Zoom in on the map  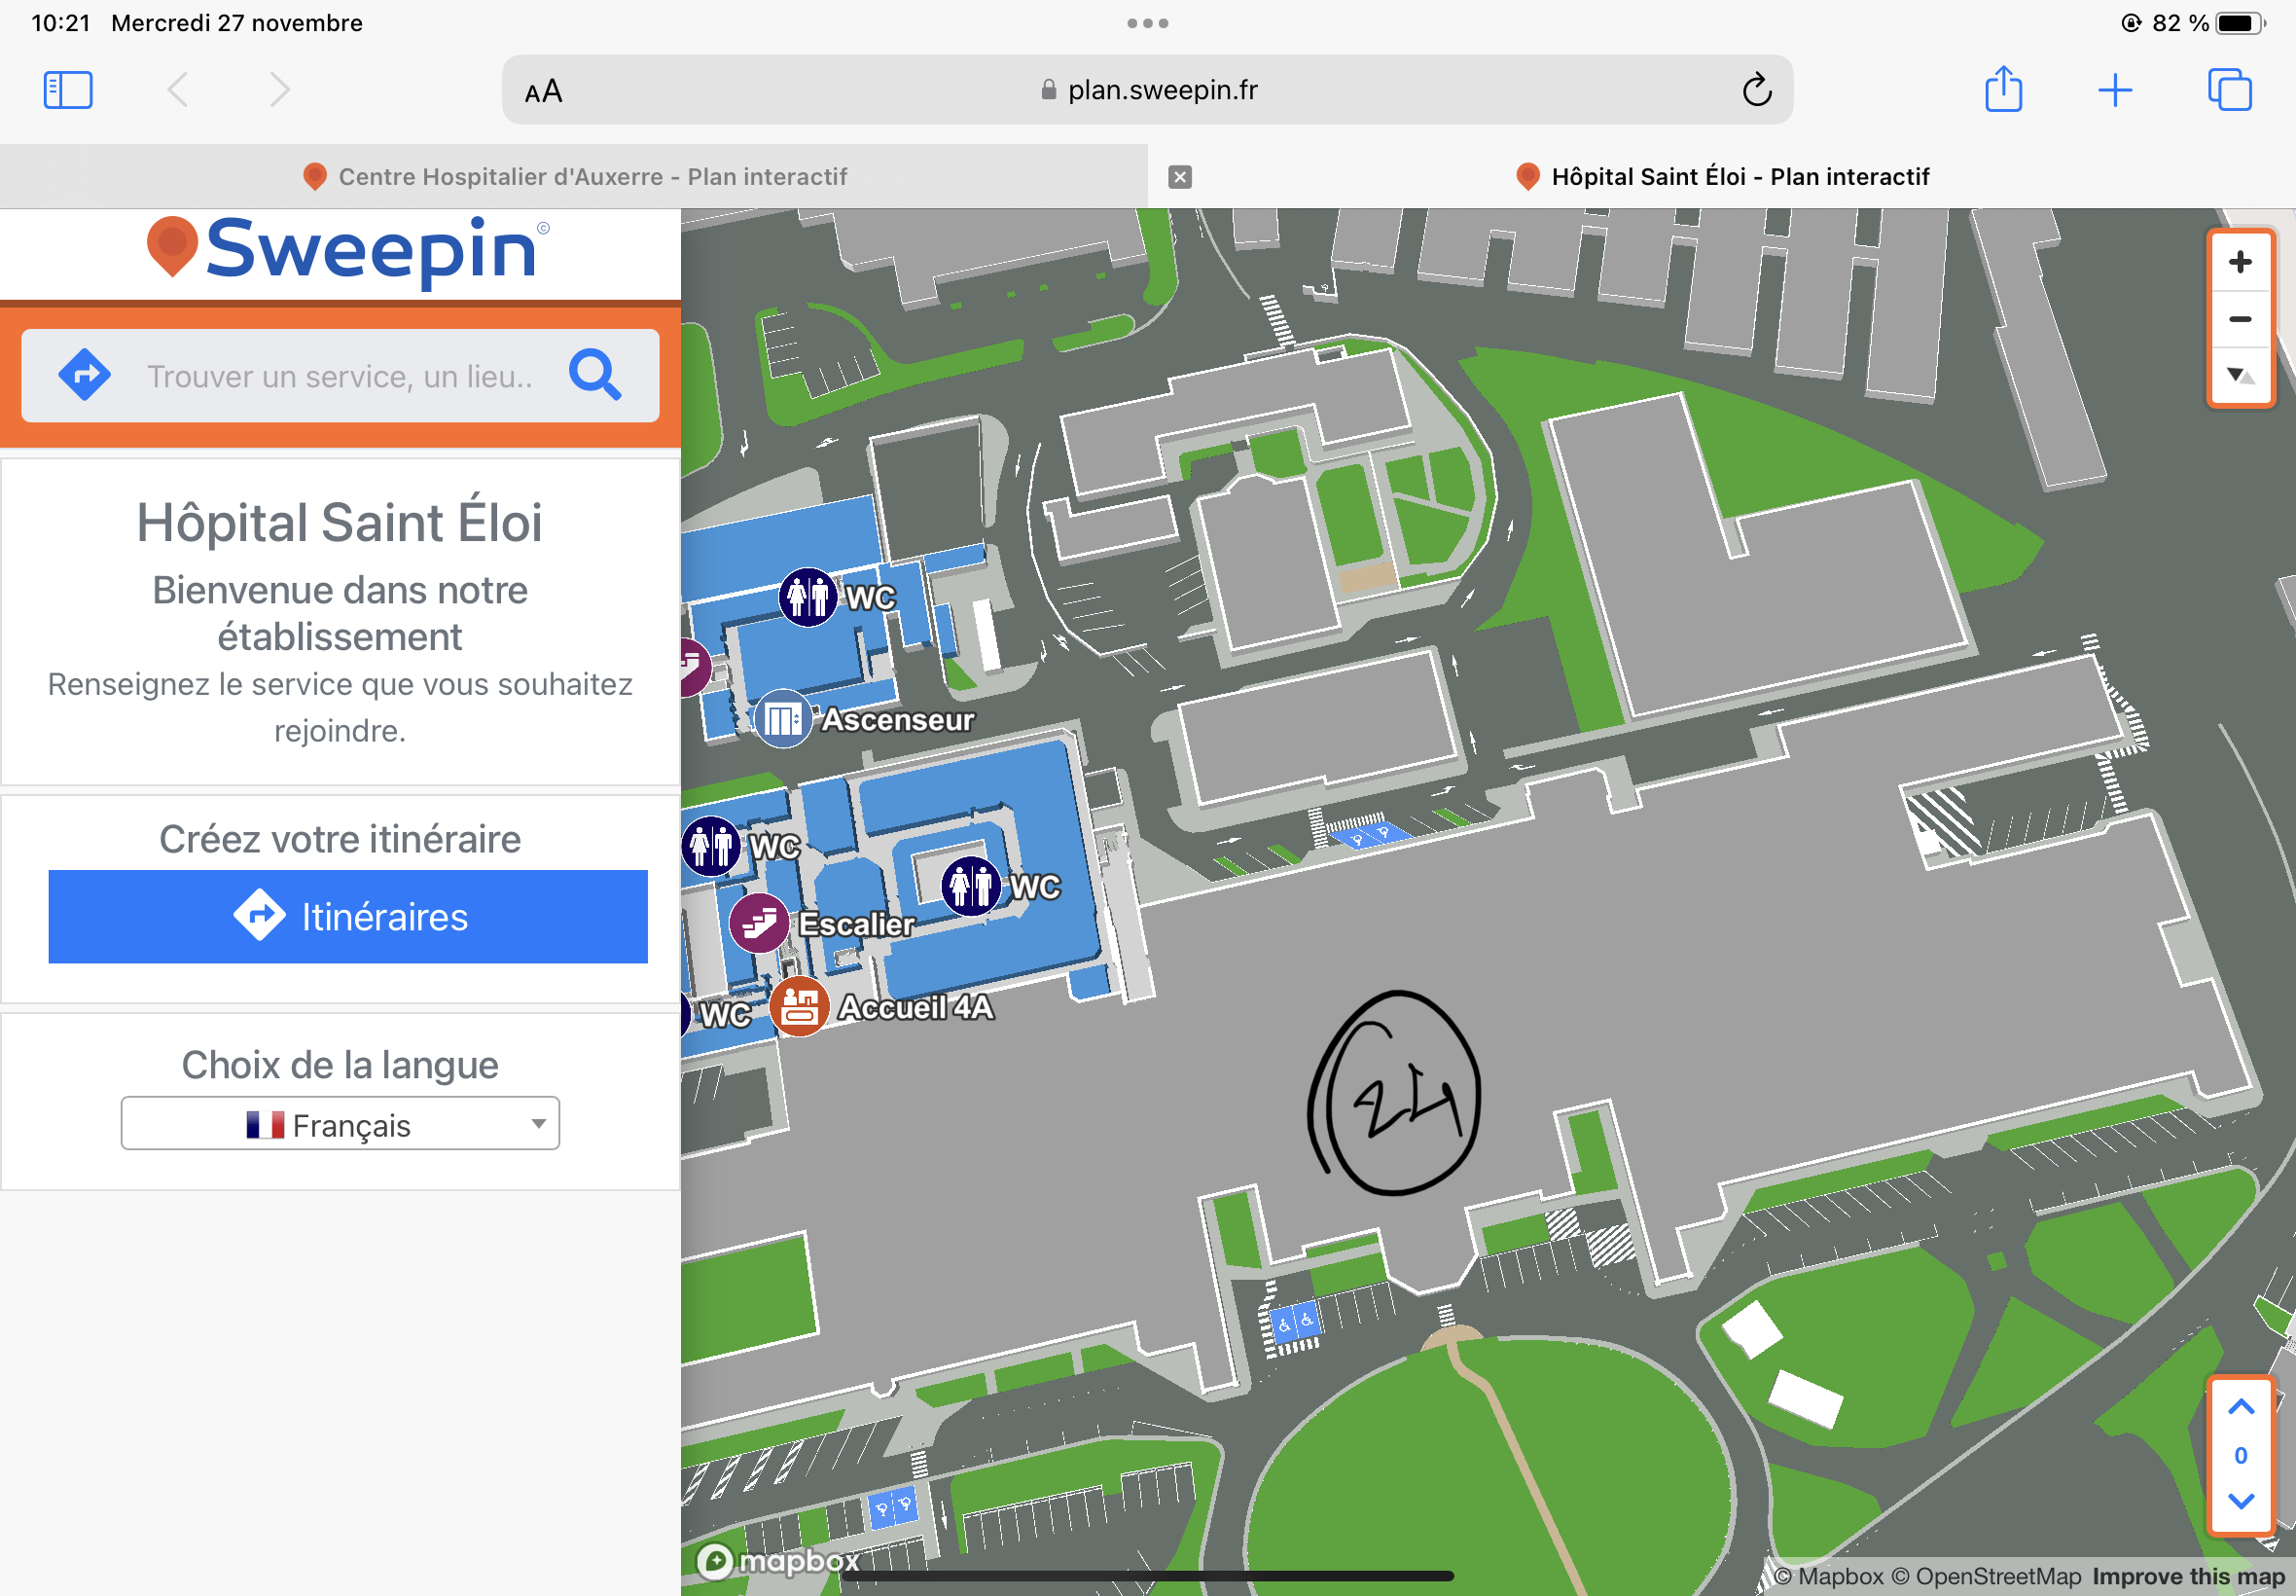point(2239,262)
